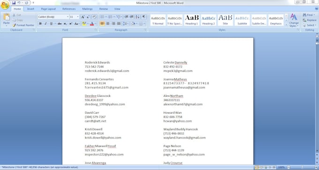319x170 pixels.
Task: Expand the Styles gallery More arrow
Action: pyautogui.click(x=286, y=24)
